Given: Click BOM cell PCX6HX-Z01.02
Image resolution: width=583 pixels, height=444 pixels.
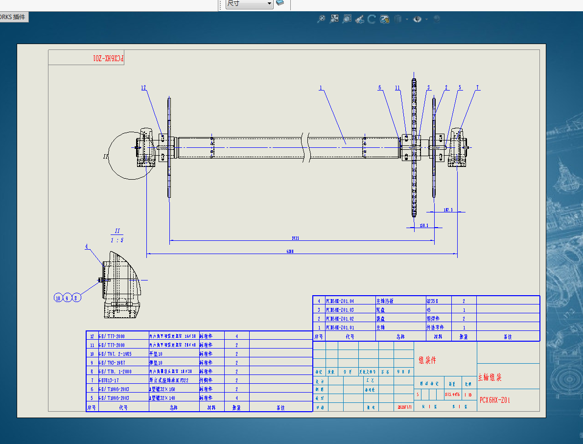Looking at the screenshot, I should tap(350, 319).
